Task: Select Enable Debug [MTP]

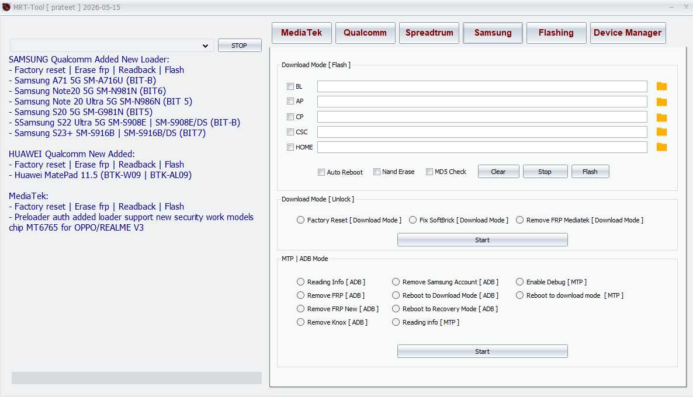Action: [x=520, y=282]
